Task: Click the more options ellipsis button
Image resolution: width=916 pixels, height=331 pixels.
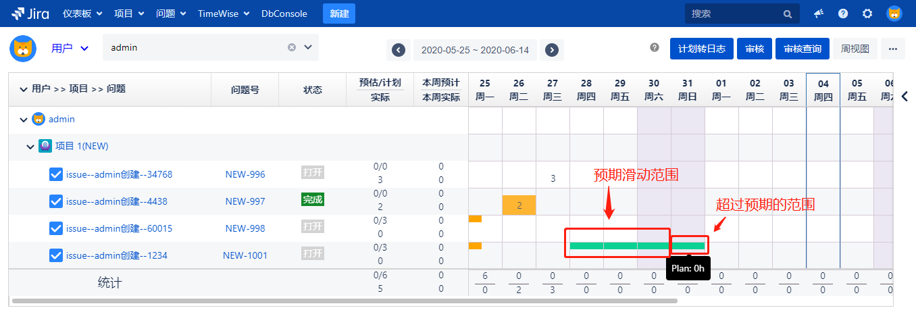Action: click(x=892, y=49)
